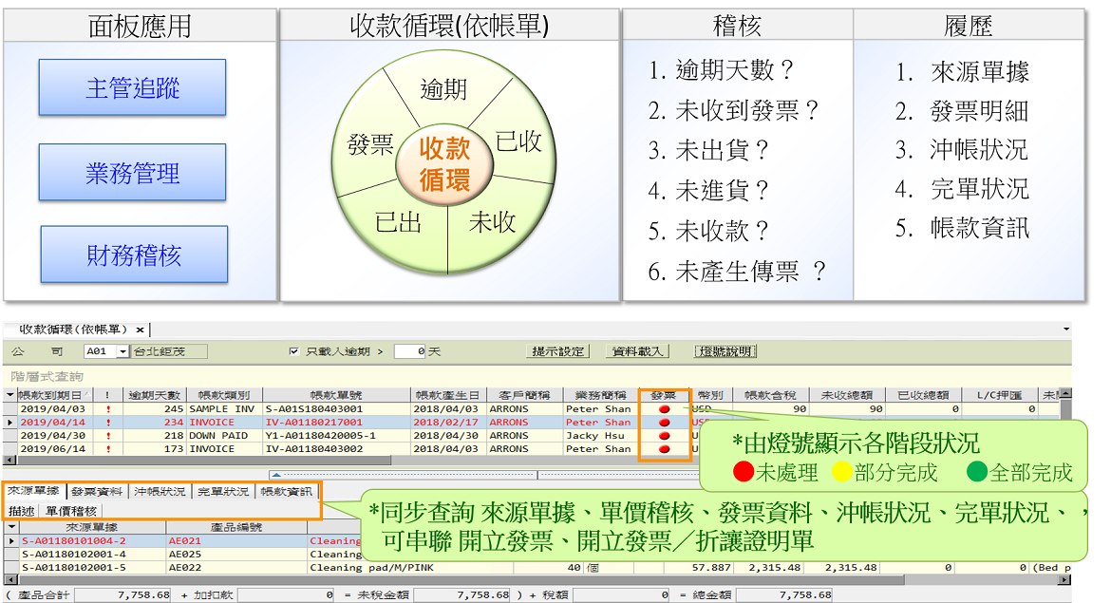Click the 主管追蹤 panel button
Image resolution: width=1111 pixels, height=603 pixels.
133,88
